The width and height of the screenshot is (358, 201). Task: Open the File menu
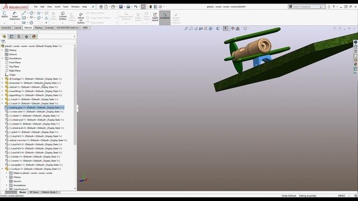coord(36,7)
